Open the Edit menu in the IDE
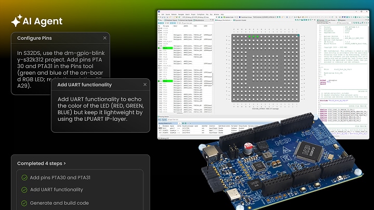Viewport: 374px width, 210px height. tap(163, 15)
